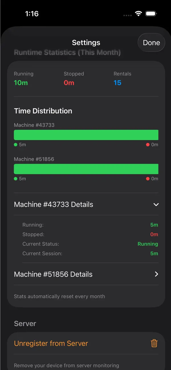Click Unregister from Server

[51, 344]
